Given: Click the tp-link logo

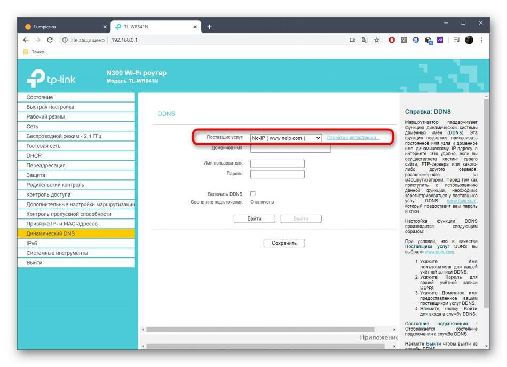Looking at the screenshot, I should coord(51,78).
